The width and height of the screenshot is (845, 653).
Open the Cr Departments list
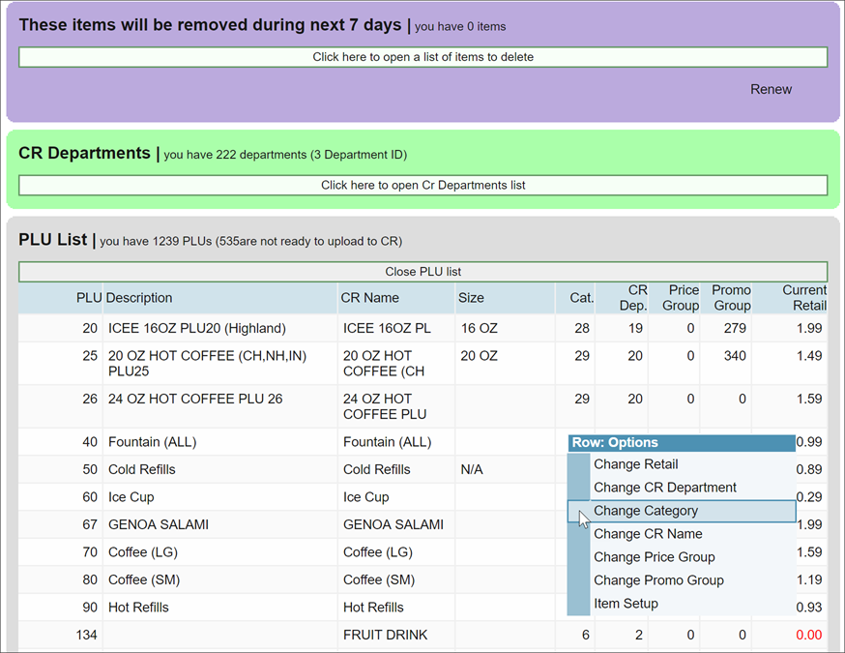(x=422, y=185)
